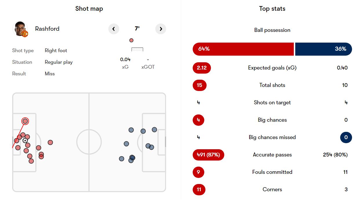Image resolution: width=359 pixels, height=204 pixels.
Task: Click the navy 0 big chances missed badge
Action: [346, 137]
